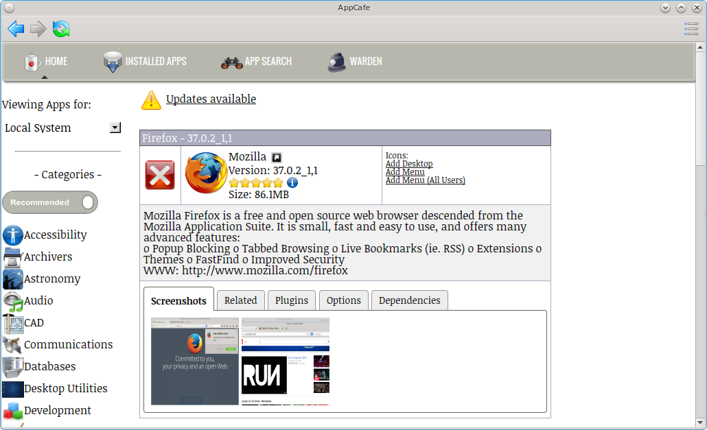The width and height of the screenshot is (707, 430).
Task: Select the Dependencies tab
Action: coord(409,300)
